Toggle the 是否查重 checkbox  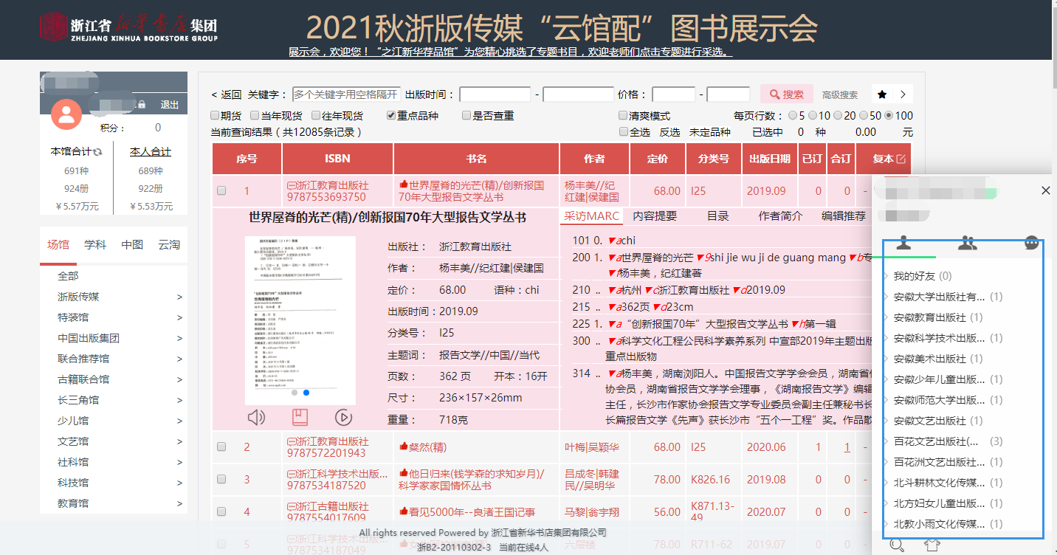[466, 115]
